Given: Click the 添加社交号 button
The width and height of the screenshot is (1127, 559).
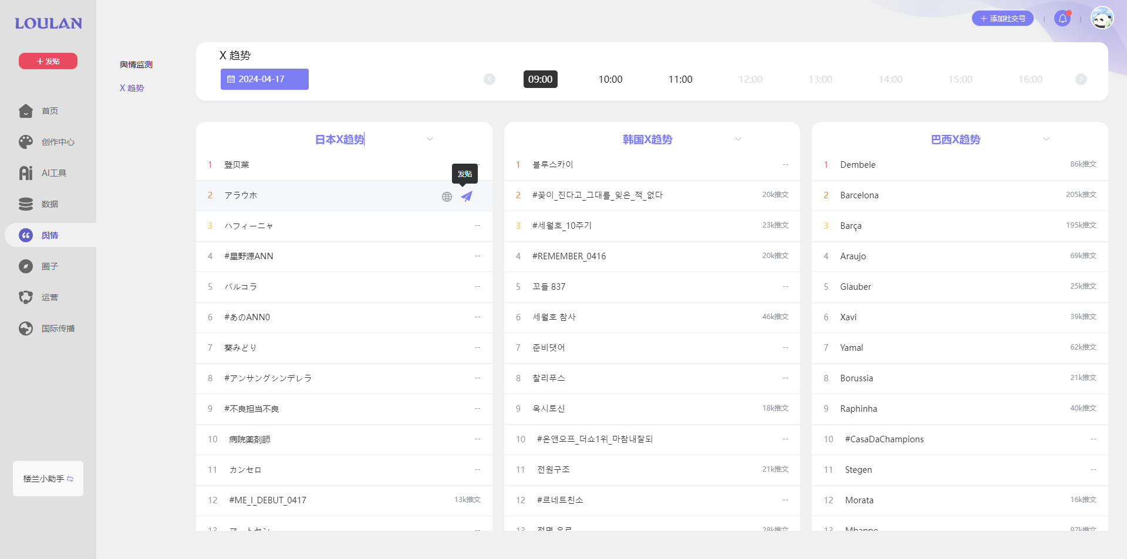Looking at the screenshot, I should 1003,19.
